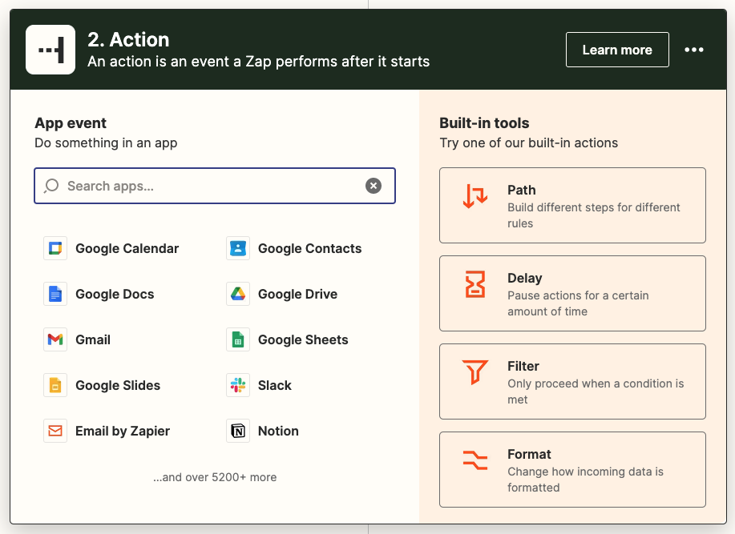The width and height of the screenshot is (735, 534).
Task: Pick Notion from the app list
Action: click(279, 431)
